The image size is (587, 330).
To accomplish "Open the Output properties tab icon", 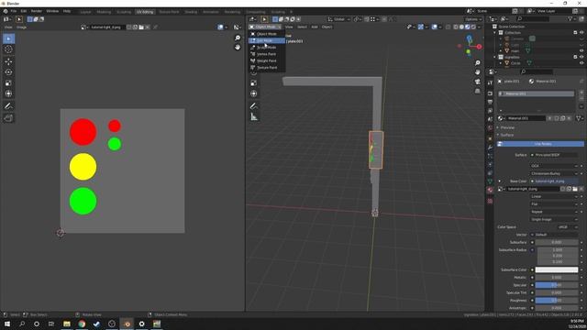I will click(x=490, y=102).
